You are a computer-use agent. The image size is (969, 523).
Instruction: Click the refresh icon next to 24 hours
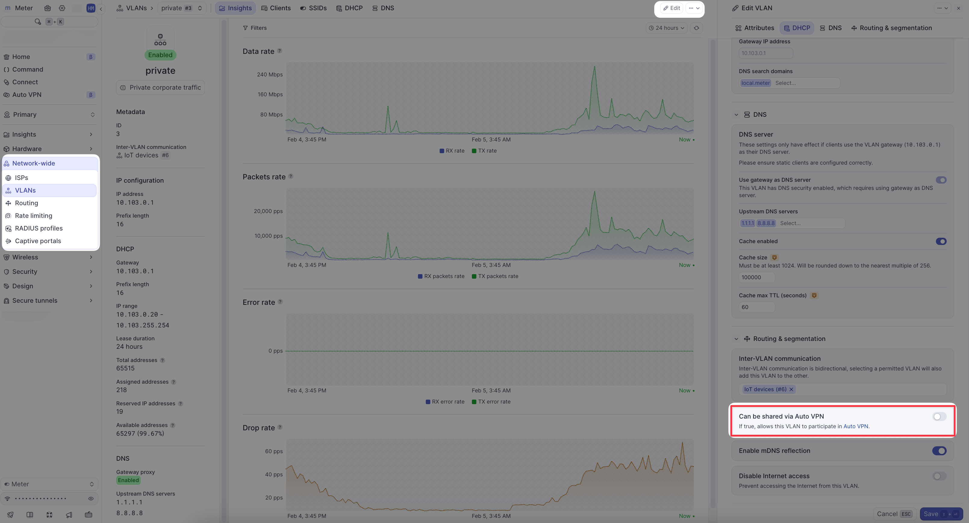click(x=696, y=28)
